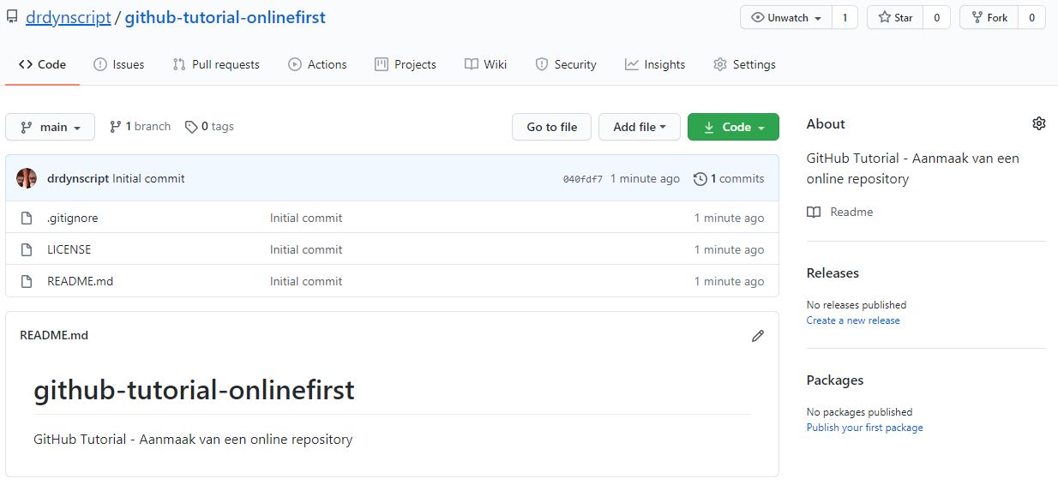This screenshot has height=497, width=1058.
Task: View the Insights tab
Action: pyautogui.click(x=655, y=64)
